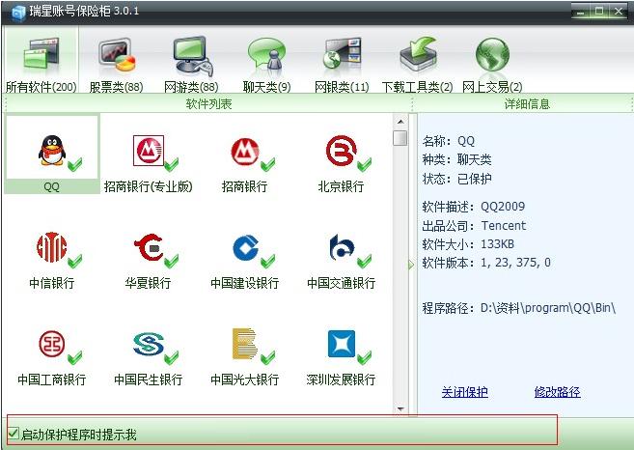
Task: Click the 中国工商银行 name label
Action: point(52,380)
